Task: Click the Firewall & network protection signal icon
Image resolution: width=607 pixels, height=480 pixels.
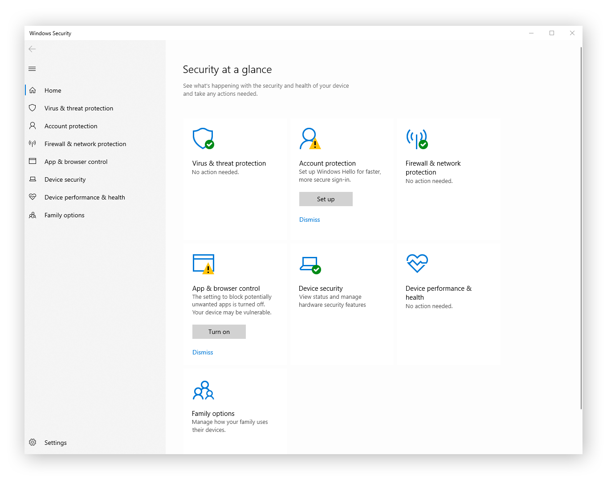Action: (417, 139)
